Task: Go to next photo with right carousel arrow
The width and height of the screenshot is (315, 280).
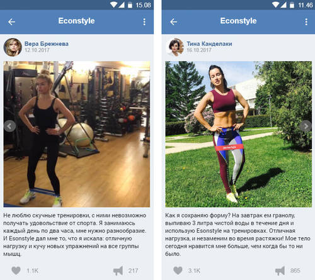Action: click(306, 126)
